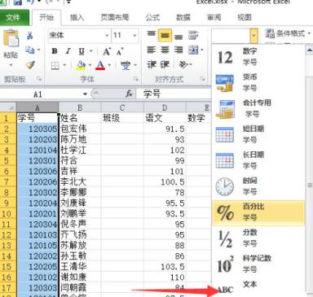Viewport: 313px width, 297px height.
Task: Click the insert function fx icon
Action: click(129, 94)
